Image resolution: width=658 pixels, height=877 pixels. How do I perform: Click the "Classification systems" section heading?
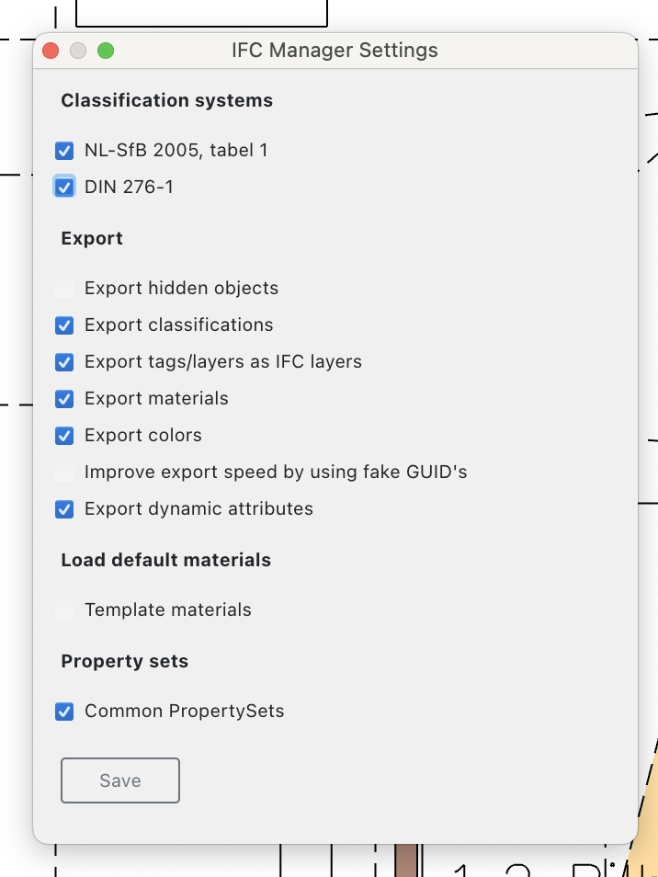coord(166,100)
